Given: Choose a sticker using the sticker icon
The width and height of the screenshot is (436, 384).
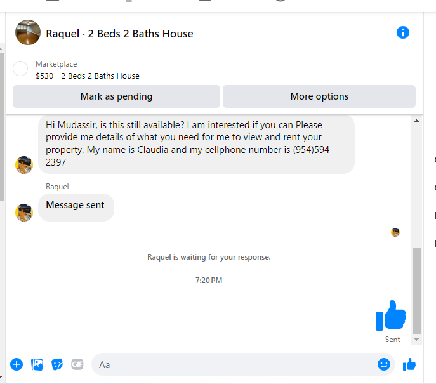Looking at the screenshot, I should [57, 364].
